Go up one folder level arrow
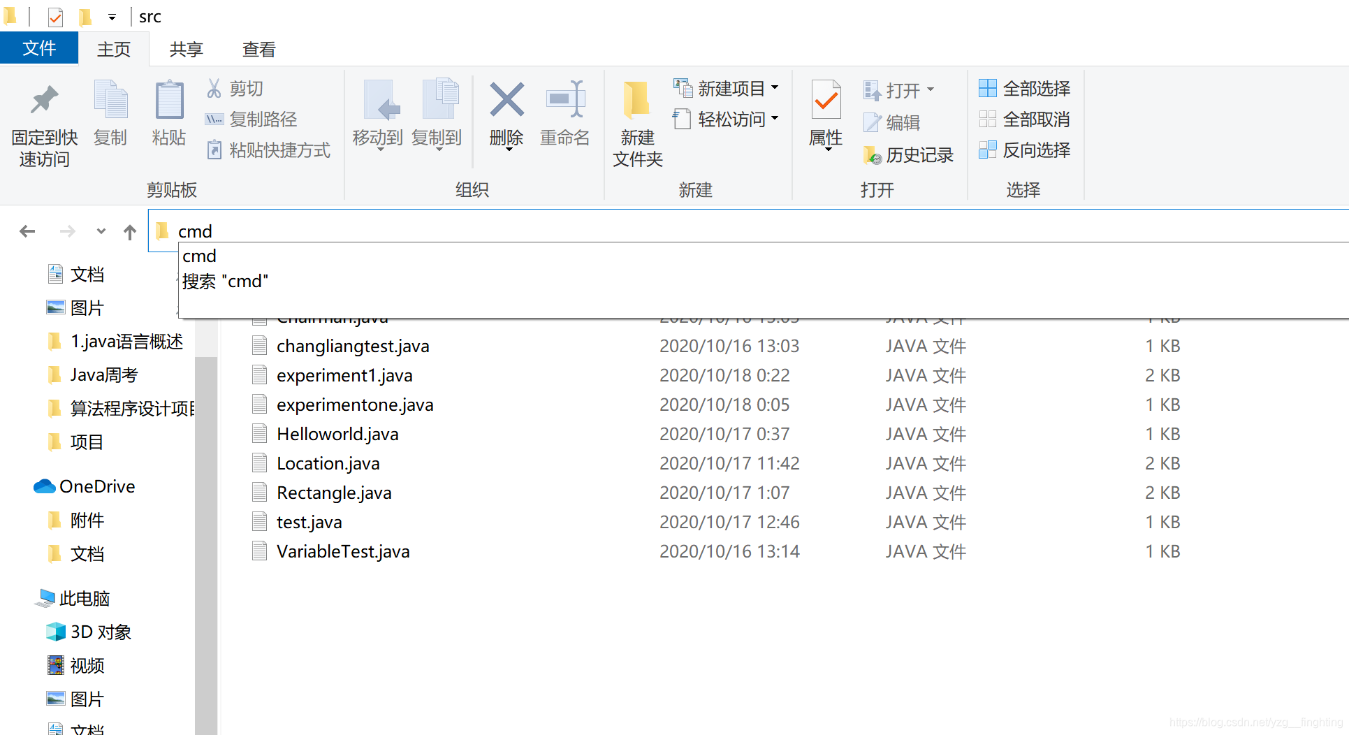The width and height of the screenshot is (1349, 735). [130, 232]
